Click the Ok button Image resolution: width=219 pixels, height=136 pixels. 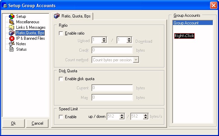[13, 123]
